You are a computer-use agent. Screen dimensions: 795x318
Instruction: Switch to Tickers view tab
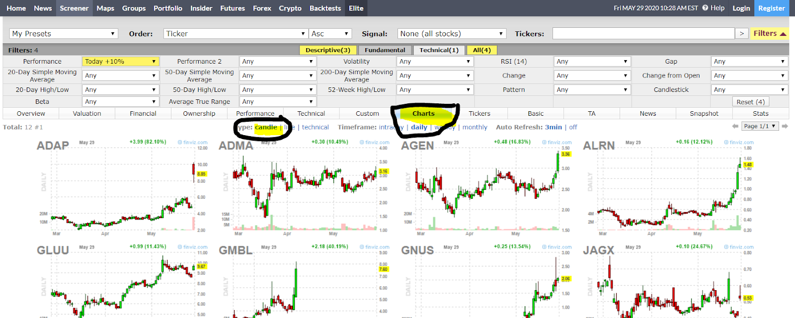click(x=479, y=113)
